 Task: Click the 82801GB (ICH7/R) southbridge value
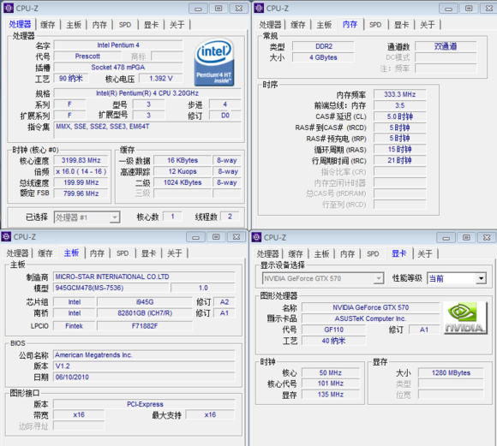tap(145, 313)
